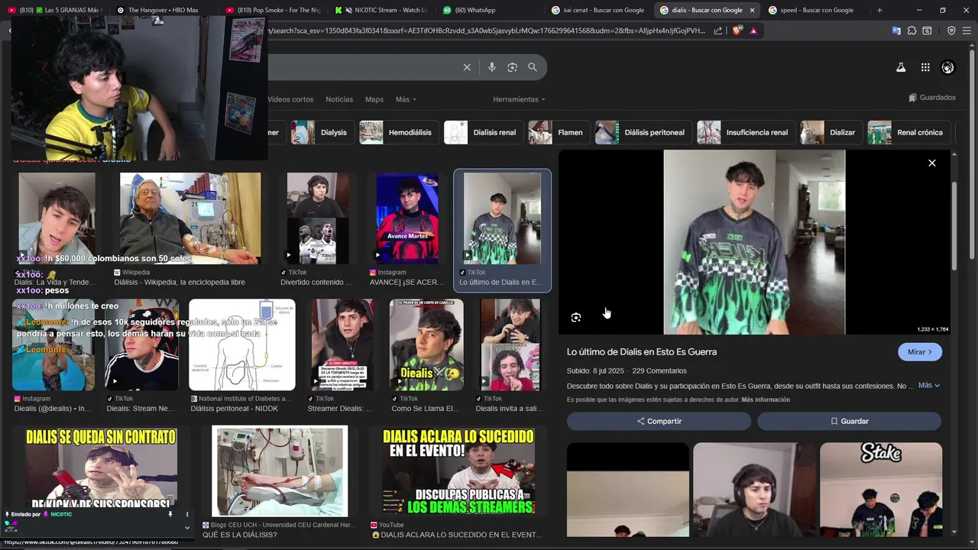Open Guardados saved items
The image size is (978, 550).
[932, 98]
